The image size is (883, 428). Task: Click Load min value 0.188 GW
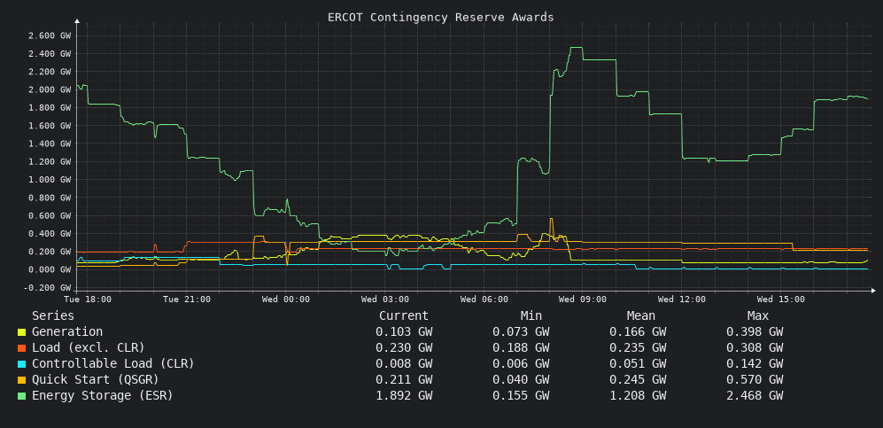[x=521, y=348]
